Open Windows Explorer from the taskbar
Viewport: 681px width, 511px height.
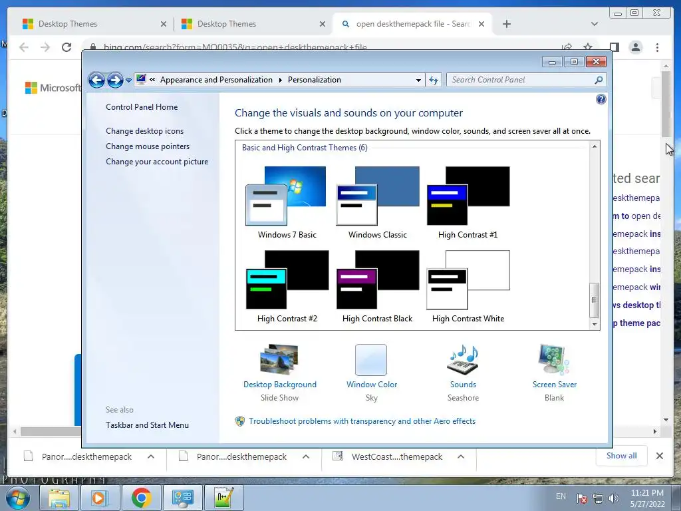pyautogui.click(x=59, y=498)
